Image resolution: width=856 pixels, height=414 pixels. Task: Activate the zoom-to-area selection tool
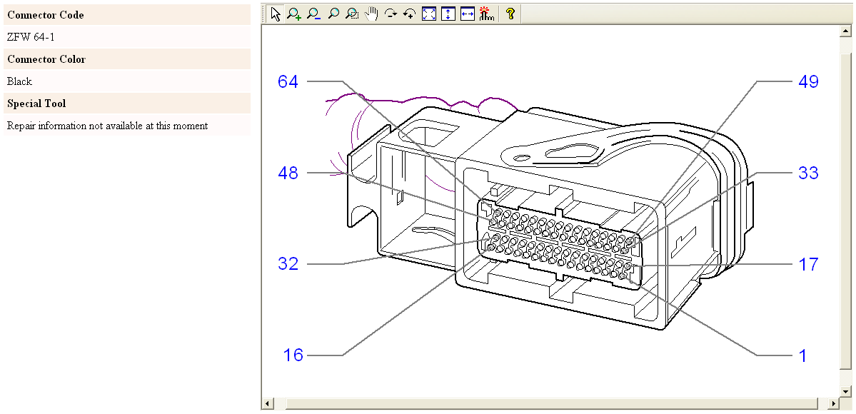pyautogui.click(x=352, y=14)
